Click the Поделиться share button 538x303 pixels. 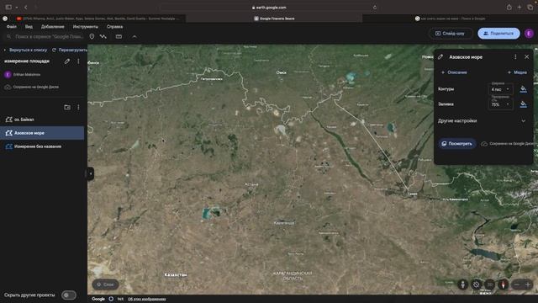[498, 34]
